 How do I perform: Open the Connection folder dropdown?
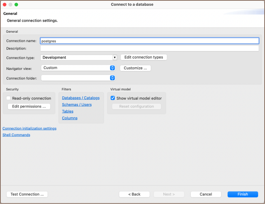point(112,78)
